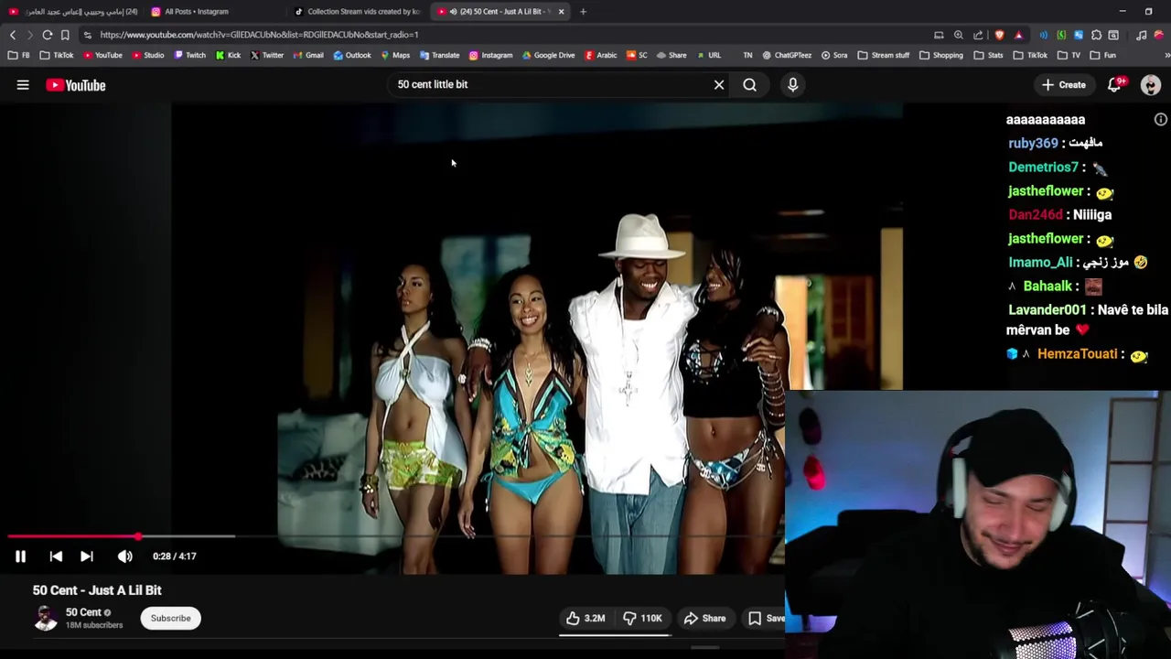Open the Create menu
Image resolution: width=1171 pixels, height=659 pixels.
[x=1063, y=85]
